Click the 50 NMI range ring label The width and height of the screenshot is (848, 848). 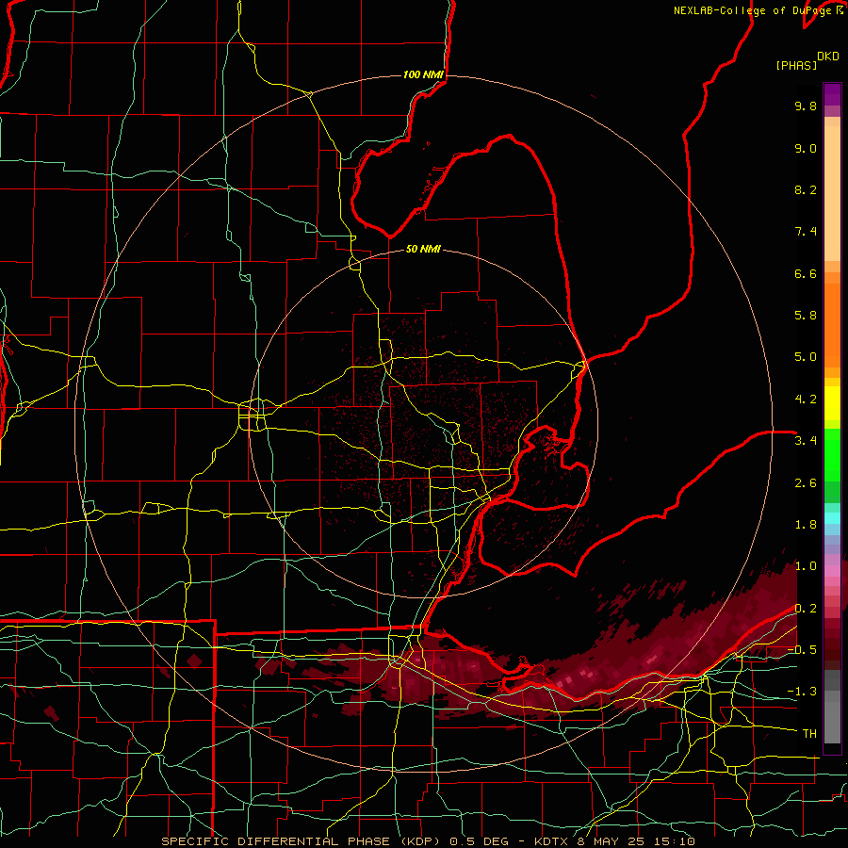423,249
